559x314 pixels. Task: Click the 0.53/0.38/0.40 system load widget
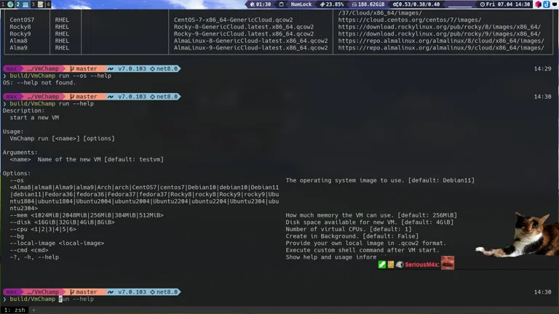pyautogui.click(x=416, y=4)
